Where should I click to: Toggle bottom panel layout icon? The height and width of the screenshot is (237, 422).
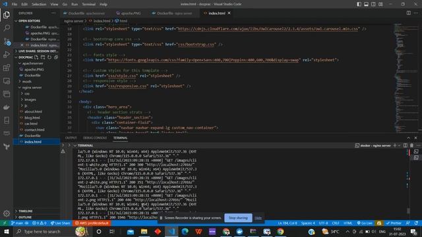point(367,4)
